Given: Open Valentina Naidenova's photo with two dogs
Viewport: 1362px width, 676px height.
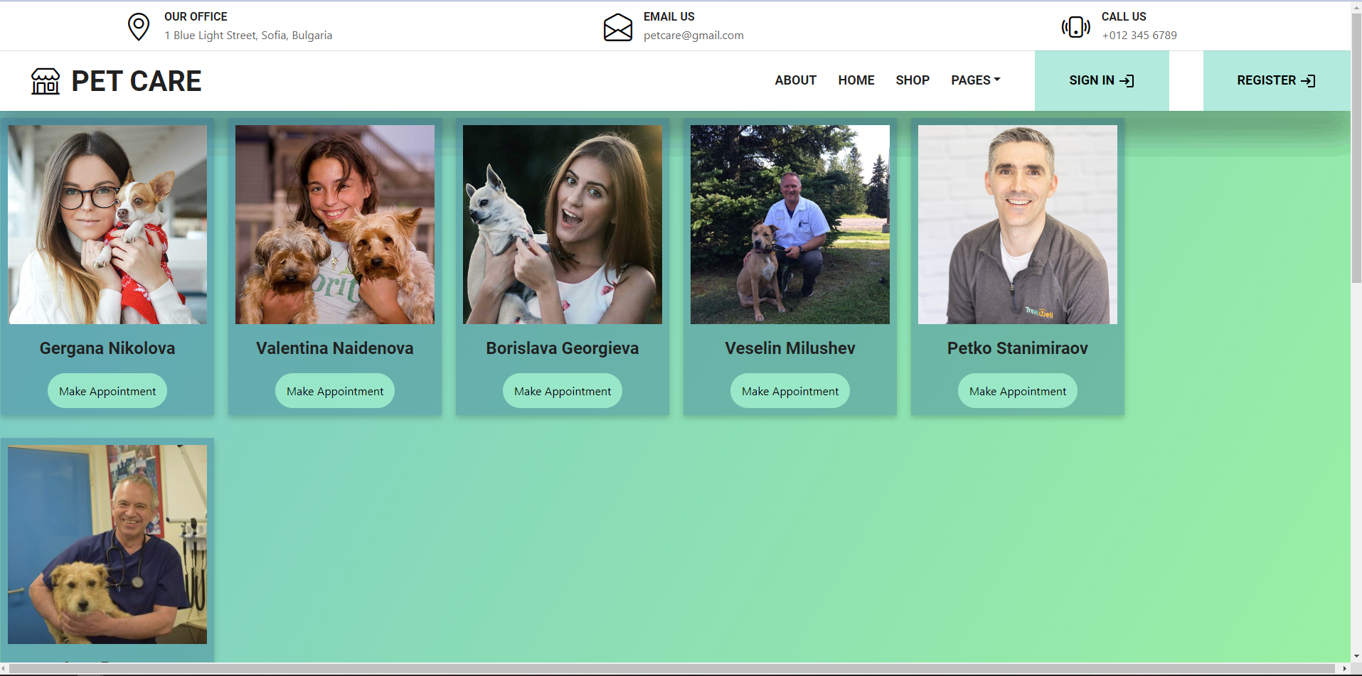Looking at the screenshot, I should click(x=335, y=225).
